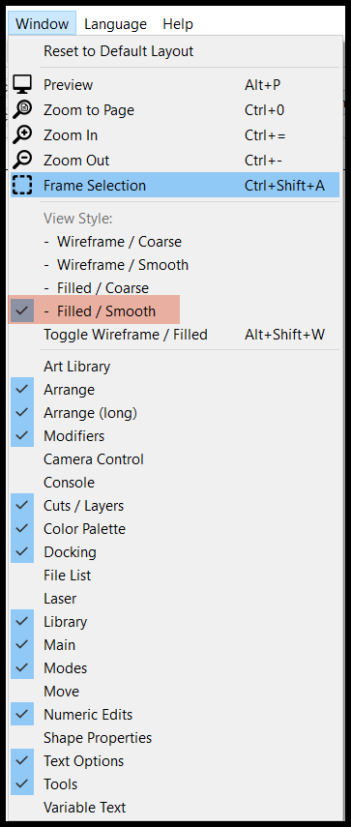Collapse the Window menu

pos(43,24)
